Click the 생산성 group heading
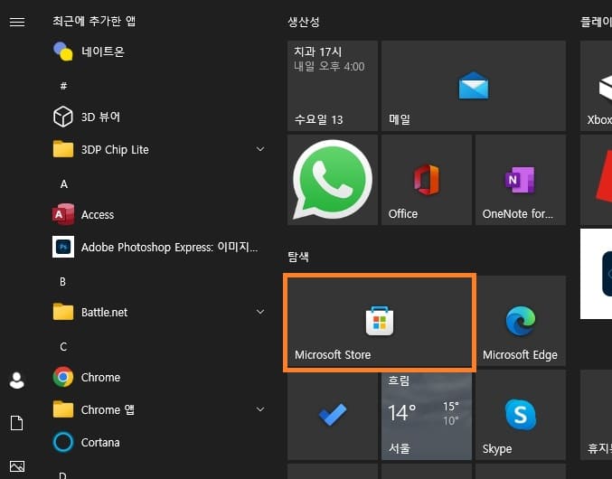612x479 pixels. [304, 22]
